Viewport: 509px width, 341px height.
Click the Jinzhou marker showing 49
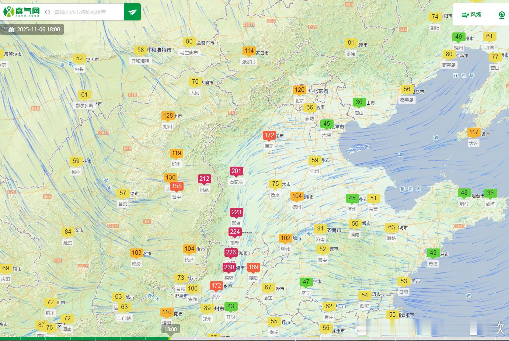(459, 37)
